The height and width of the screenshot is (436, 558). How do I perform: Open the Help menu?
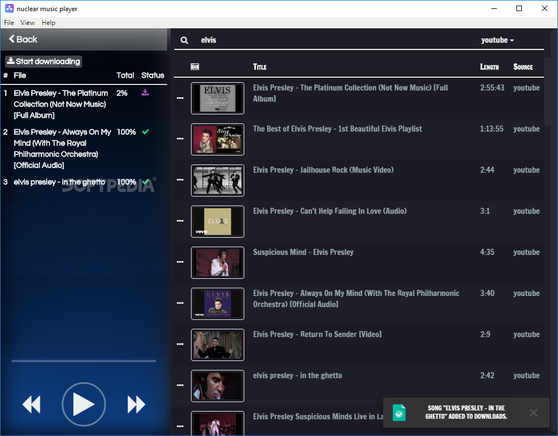pos(48,23)
